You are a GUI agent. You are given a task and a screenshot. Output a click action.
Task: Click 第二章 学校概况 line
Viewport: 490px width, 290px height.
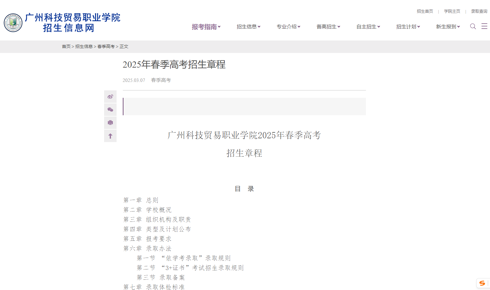(x=147, y=210)
